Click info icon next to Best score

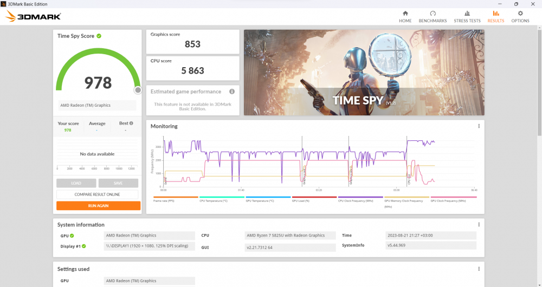pos(131,123)
